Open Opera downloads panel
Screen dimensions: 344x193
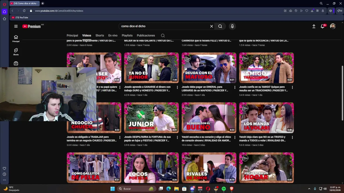[312, 11]
